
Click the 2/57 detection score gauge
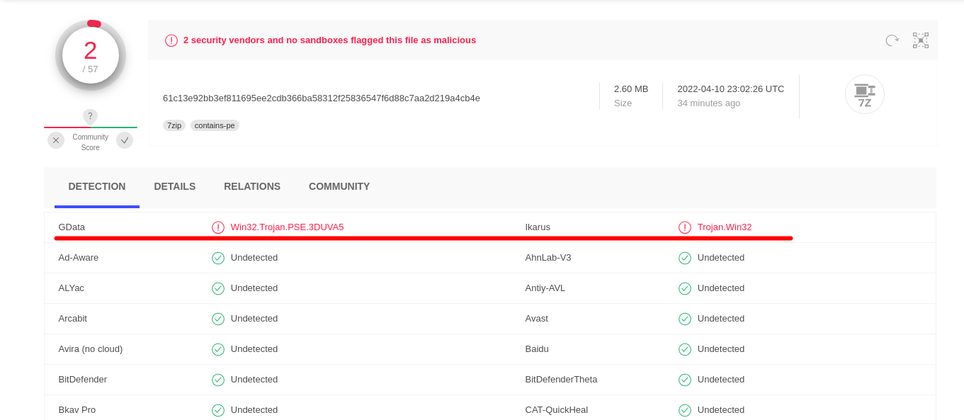(x=90, y=55)
